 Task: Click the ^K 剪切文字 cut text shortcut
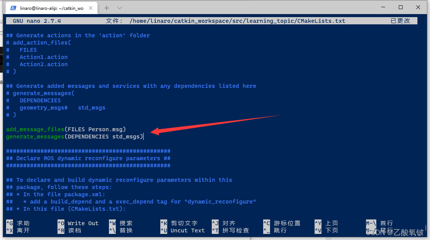coord(179,223)
